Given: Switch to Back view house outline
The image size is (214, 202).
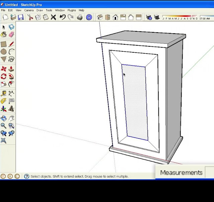Looking at the screenshot, I should [x=131, y=17].
